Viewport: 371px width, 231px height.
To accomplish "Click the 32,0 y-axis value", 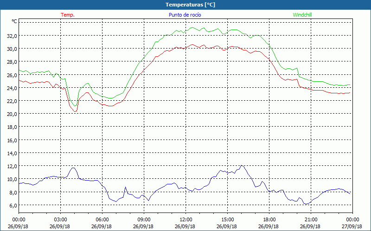I will 12,36.
